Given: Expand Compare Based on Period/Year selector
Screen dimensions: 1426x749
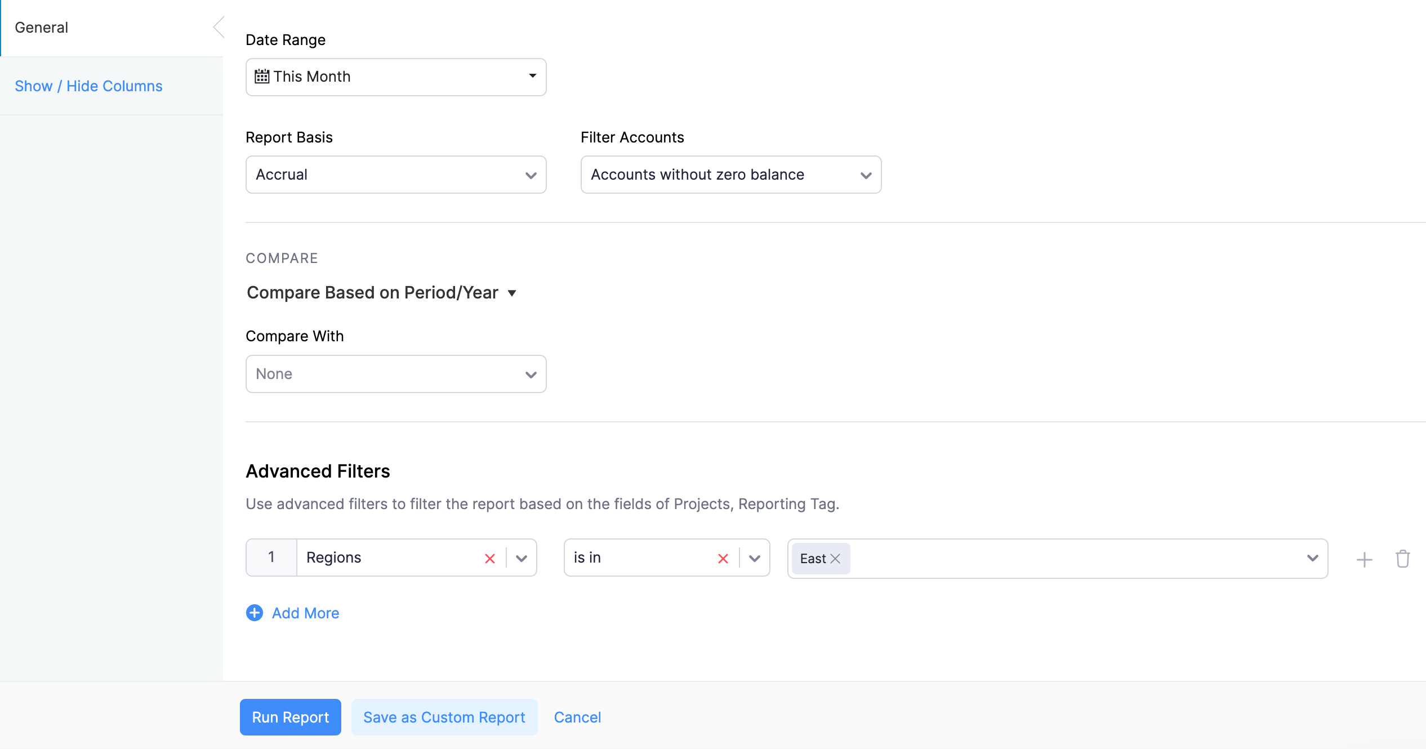Looking at the screenshot, I should coord(382,293).
